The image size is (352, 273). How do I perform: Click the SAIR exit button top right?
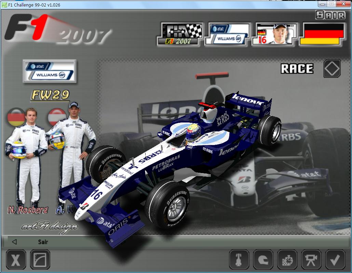tap(330, 15)
